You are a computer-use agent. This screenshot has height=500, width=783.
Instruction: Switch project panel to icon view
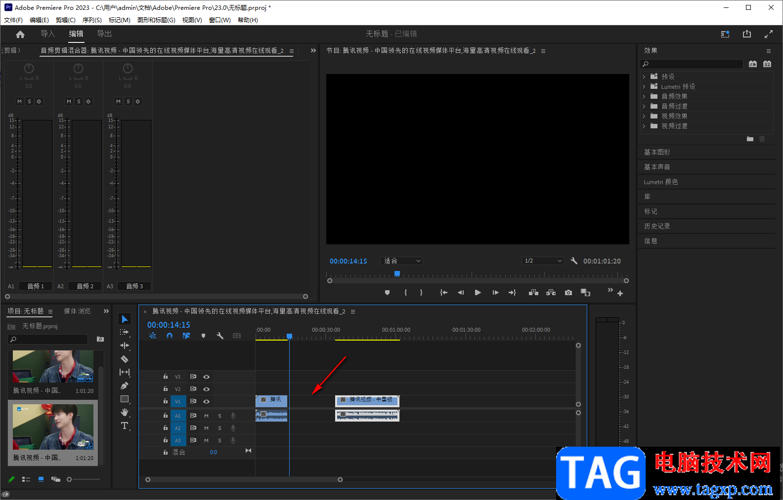point(41,479)
